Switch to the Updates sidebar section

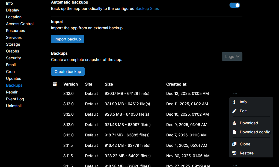pyautogui.click(x=14, y=78)
